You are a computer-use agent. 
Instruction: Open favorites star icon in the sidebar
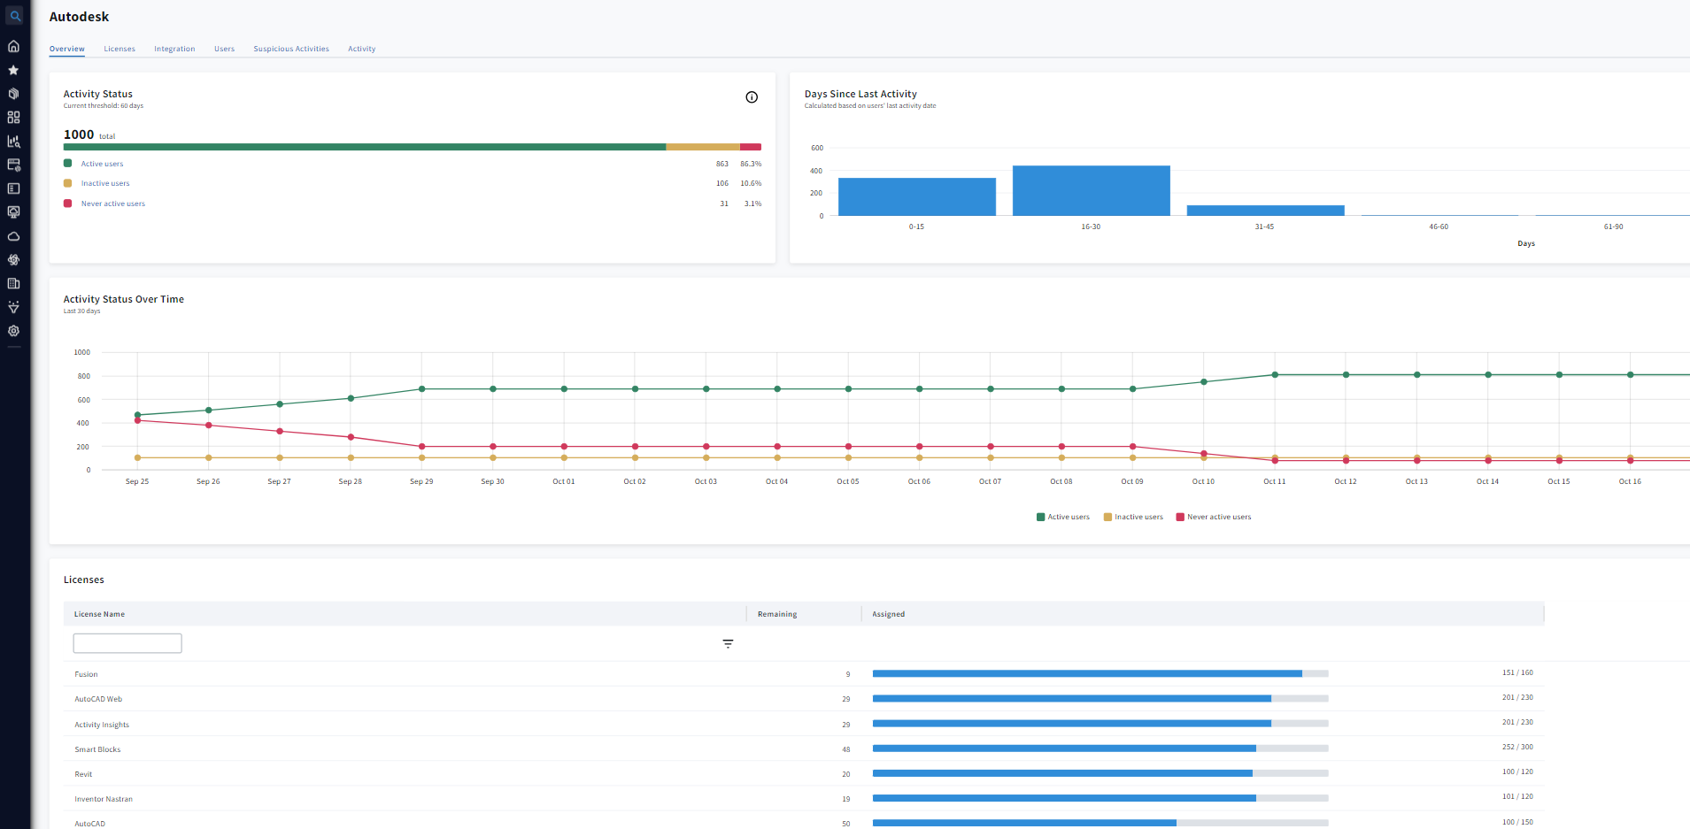click(x=13, y=70)
